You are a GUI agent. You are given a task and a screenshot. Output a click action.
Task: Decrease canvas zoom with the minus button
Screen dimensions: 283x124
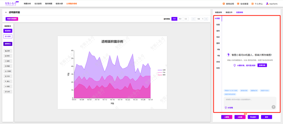(x=193, y=19)
